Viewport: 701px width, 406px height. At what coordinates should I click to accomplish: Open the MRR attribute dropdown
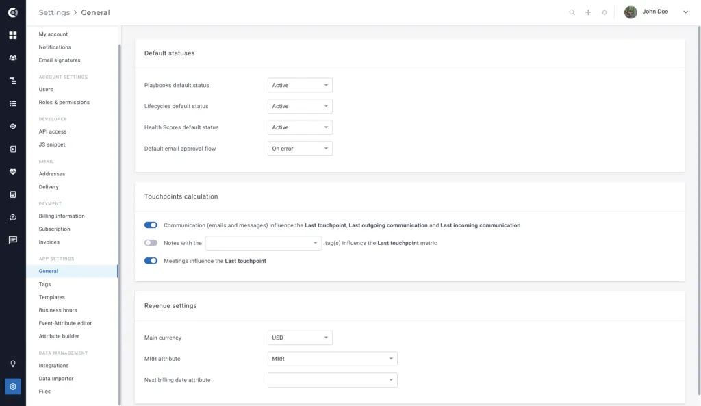tap(333, 359)
